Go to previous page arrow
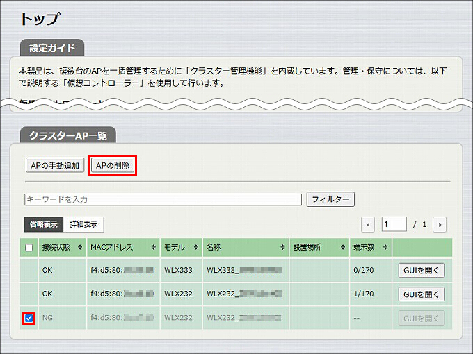 [368, 225]
